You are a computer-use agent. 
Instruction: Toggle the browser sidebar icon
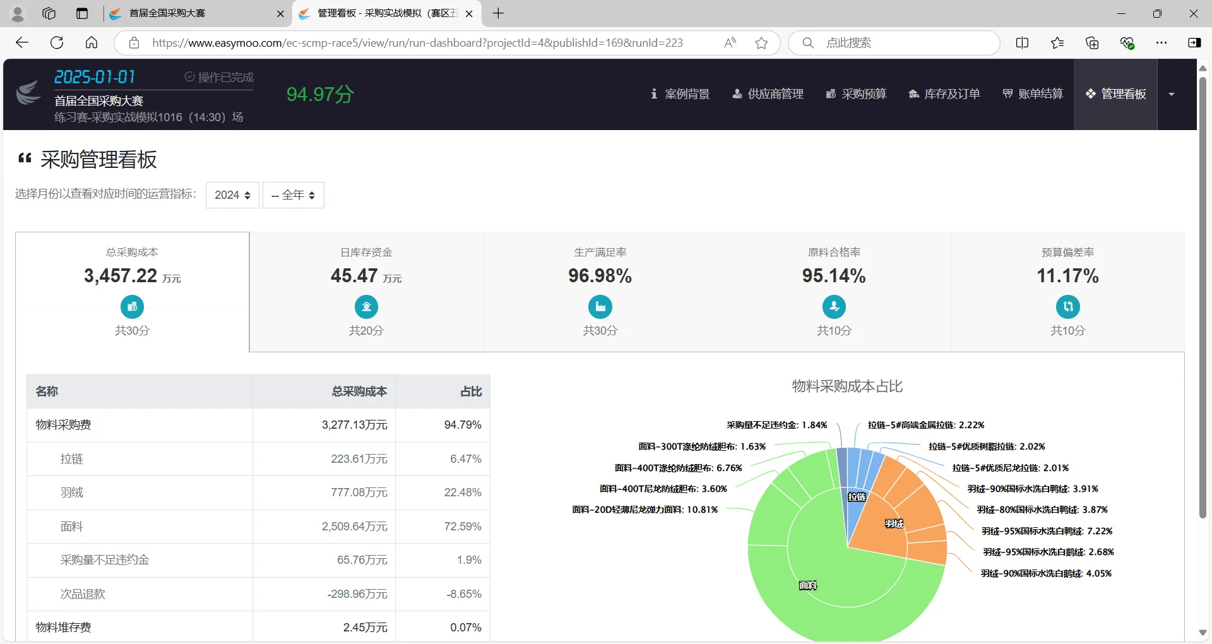coord(1194,43)
